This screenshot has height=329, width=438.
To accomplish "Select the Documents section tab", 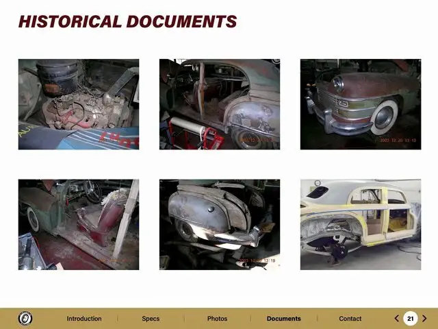I will coord(283,319).
